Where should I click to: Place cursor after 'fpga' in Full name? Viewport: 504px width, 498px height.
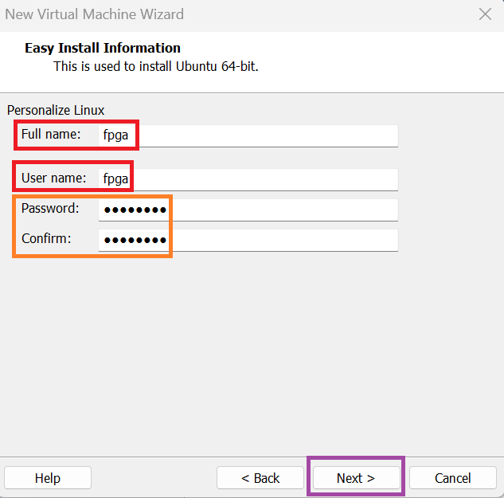click(x=129, y=135)
